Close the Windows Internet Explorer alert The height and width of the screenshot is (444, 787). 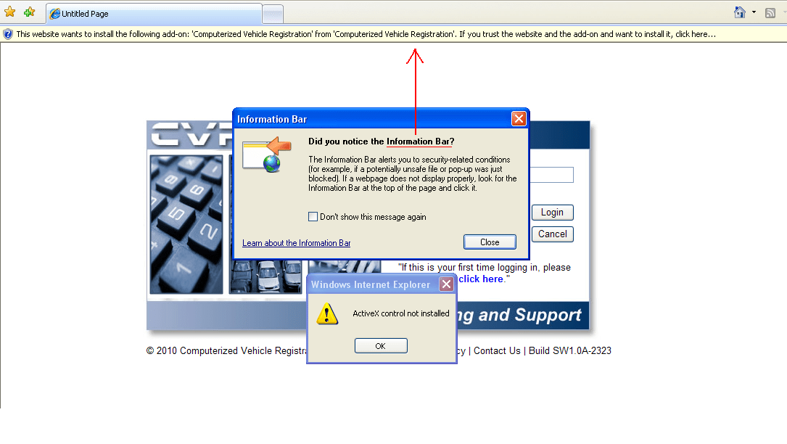446,284
